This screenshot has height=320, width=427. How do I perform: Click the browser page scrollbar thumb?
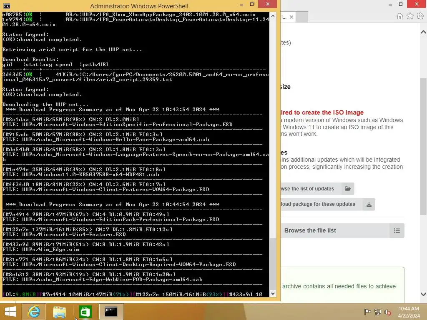point(423,146)
